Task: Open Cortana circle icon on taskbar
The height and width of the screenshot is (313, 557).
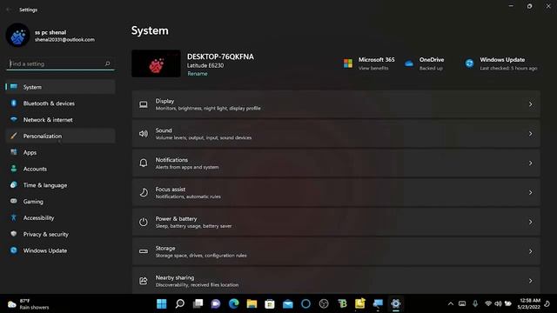Action: pos(305,303)
